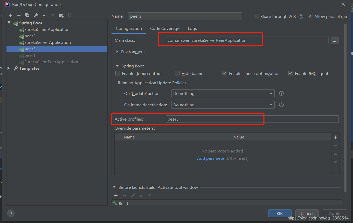Show help for frame deactivation policy
Image resolution: width=353 pixels, height=223 pixels.
click(x=281, y=105)
